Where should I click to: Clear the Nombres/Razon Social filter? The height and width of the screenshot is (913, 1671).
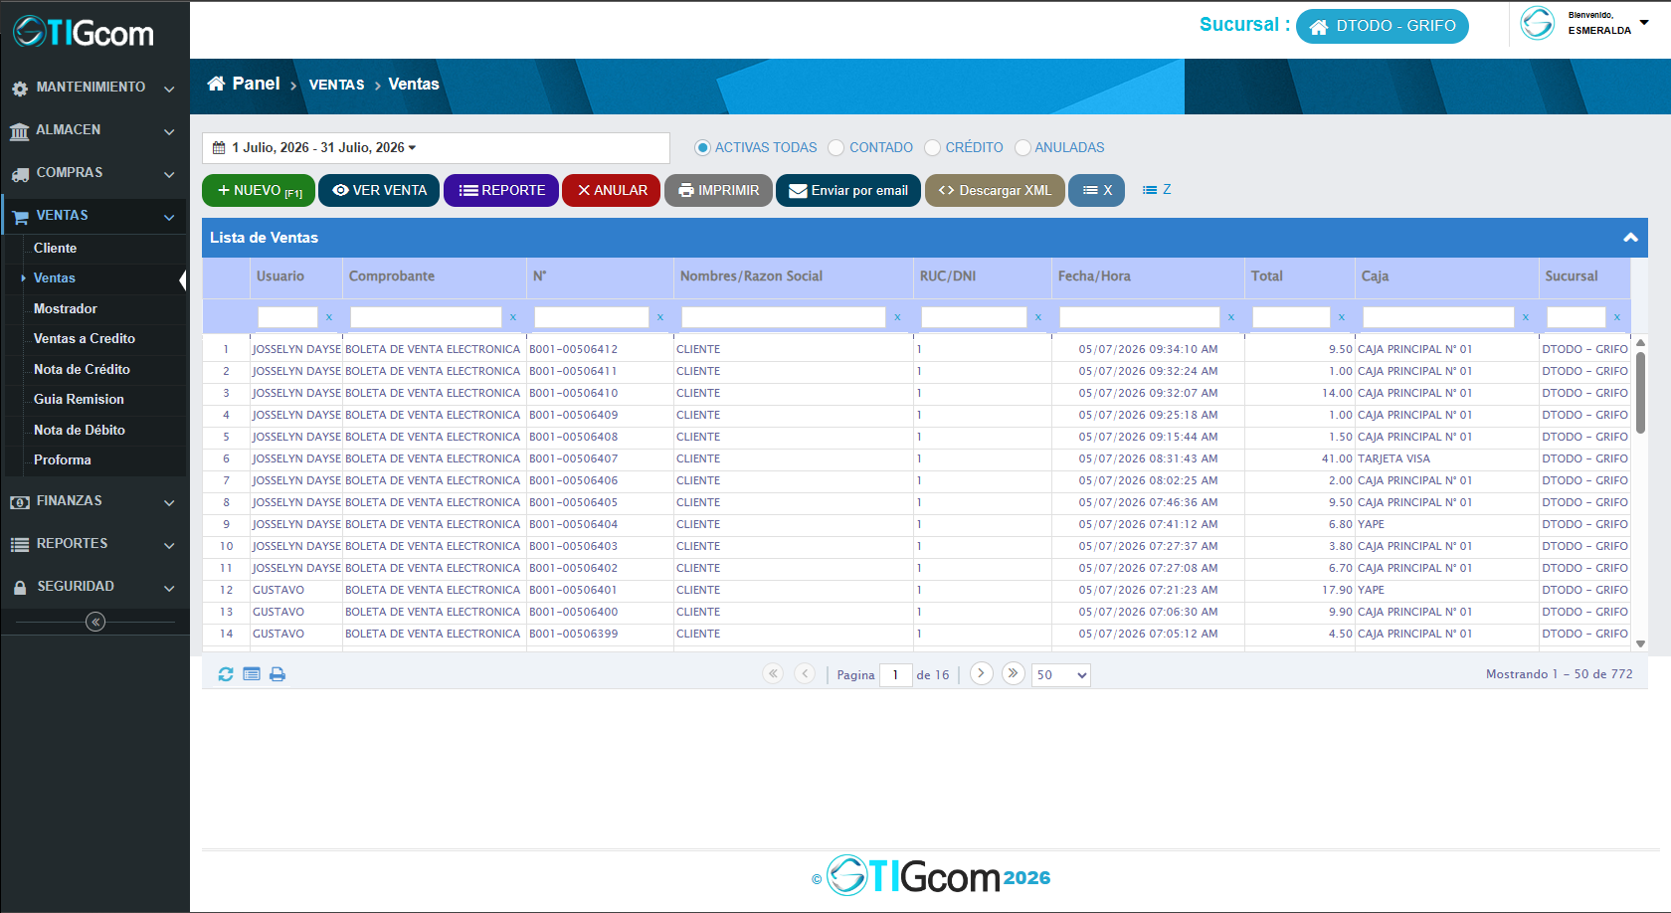click(x=897, y=317)
